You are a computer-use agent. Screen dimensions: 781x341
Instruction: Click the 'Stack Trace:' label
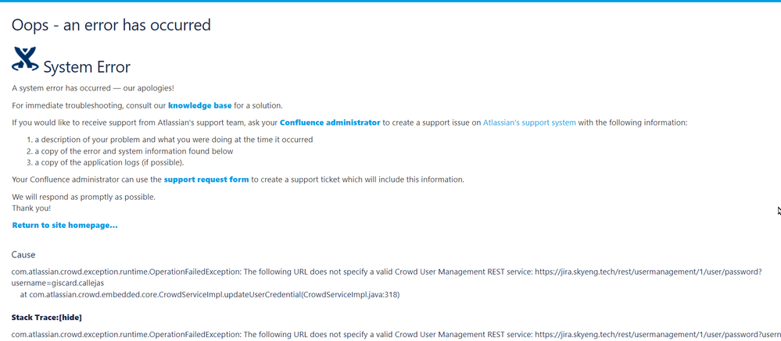[x=35, y=317]
